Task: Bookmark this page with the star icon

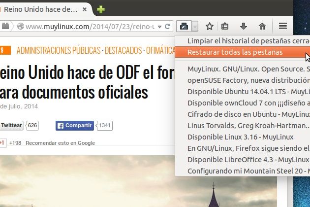Action: tap(209, 26)
